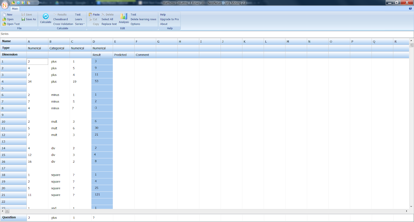
Task: Click the Categorical type cell
Action: tap(59, 48)
